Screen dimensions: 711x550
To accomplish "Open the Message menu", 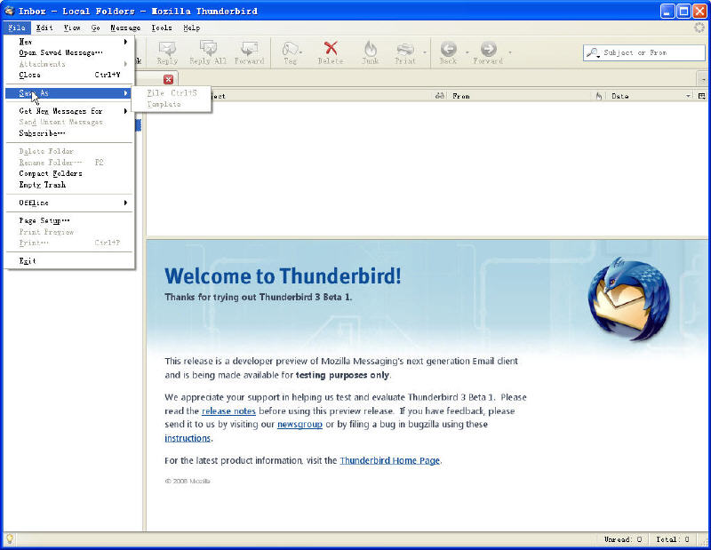I will (125, 28).
